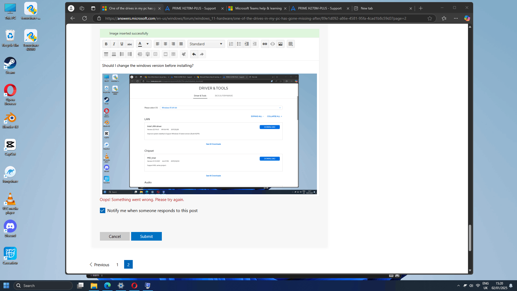Viewport: 517px width, 291px height.
Task: Toggle strikethrough formatting button
Action: [130, 44]
